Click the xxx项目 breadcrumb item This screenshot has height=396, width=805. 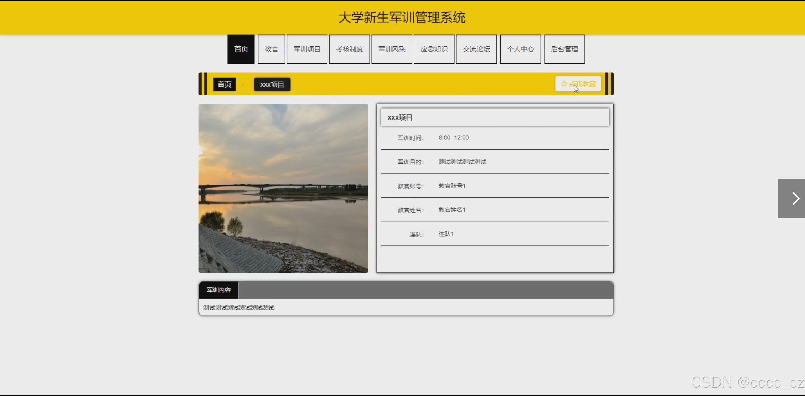pos(272,84)
